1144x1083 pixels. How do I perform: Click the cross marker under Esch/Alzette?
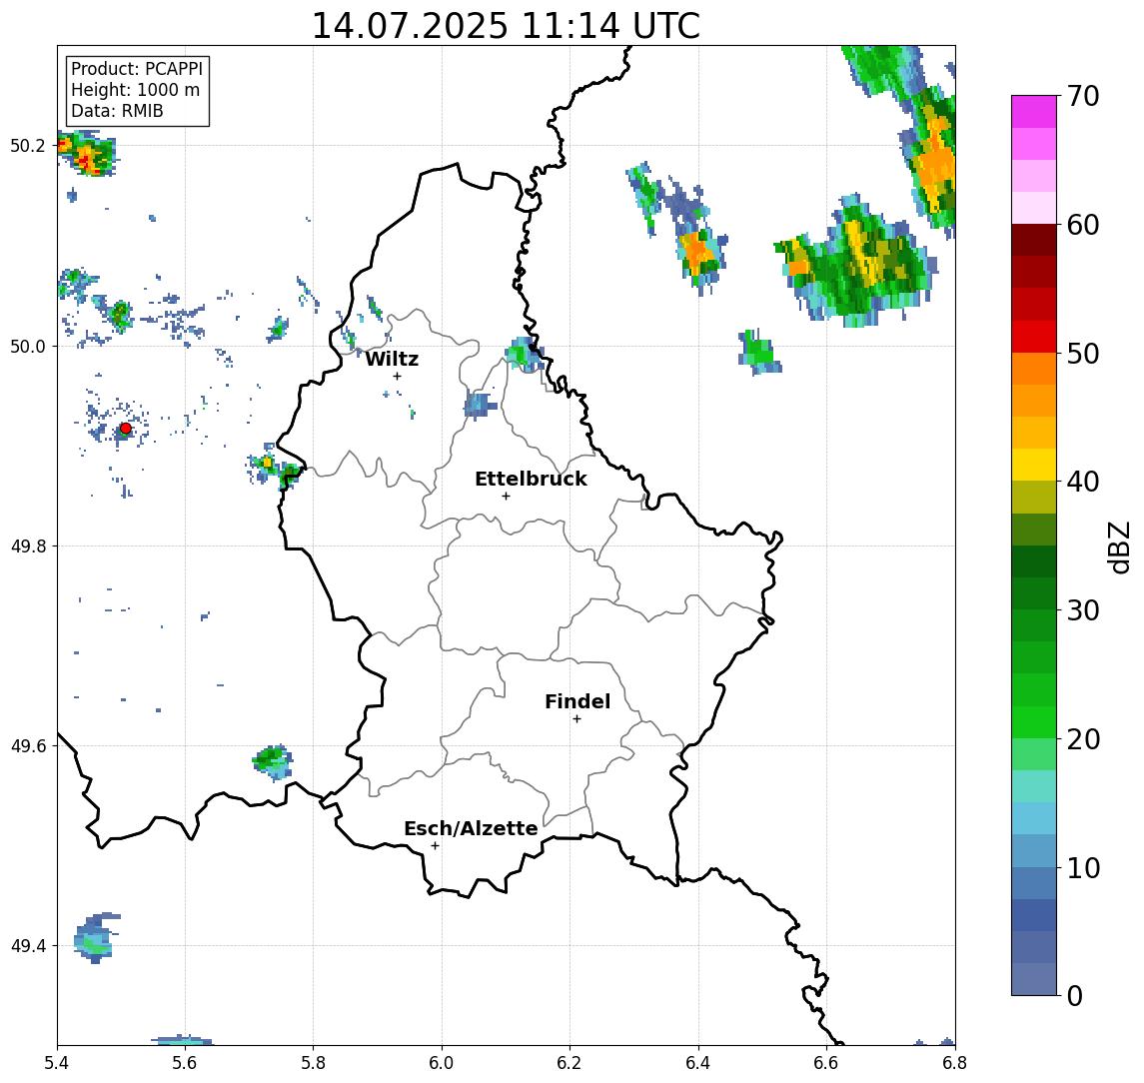tap(435, 846)
